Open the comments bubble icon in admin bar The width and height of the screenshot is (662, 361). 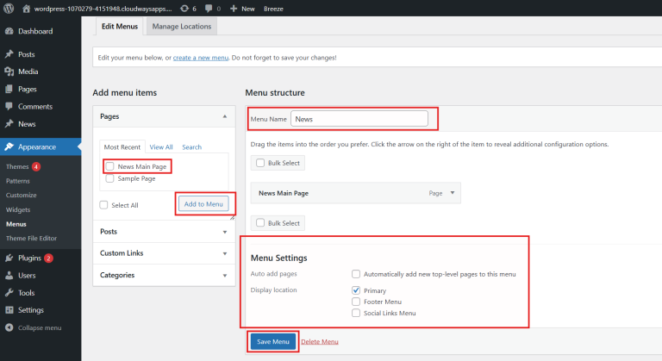209,9
